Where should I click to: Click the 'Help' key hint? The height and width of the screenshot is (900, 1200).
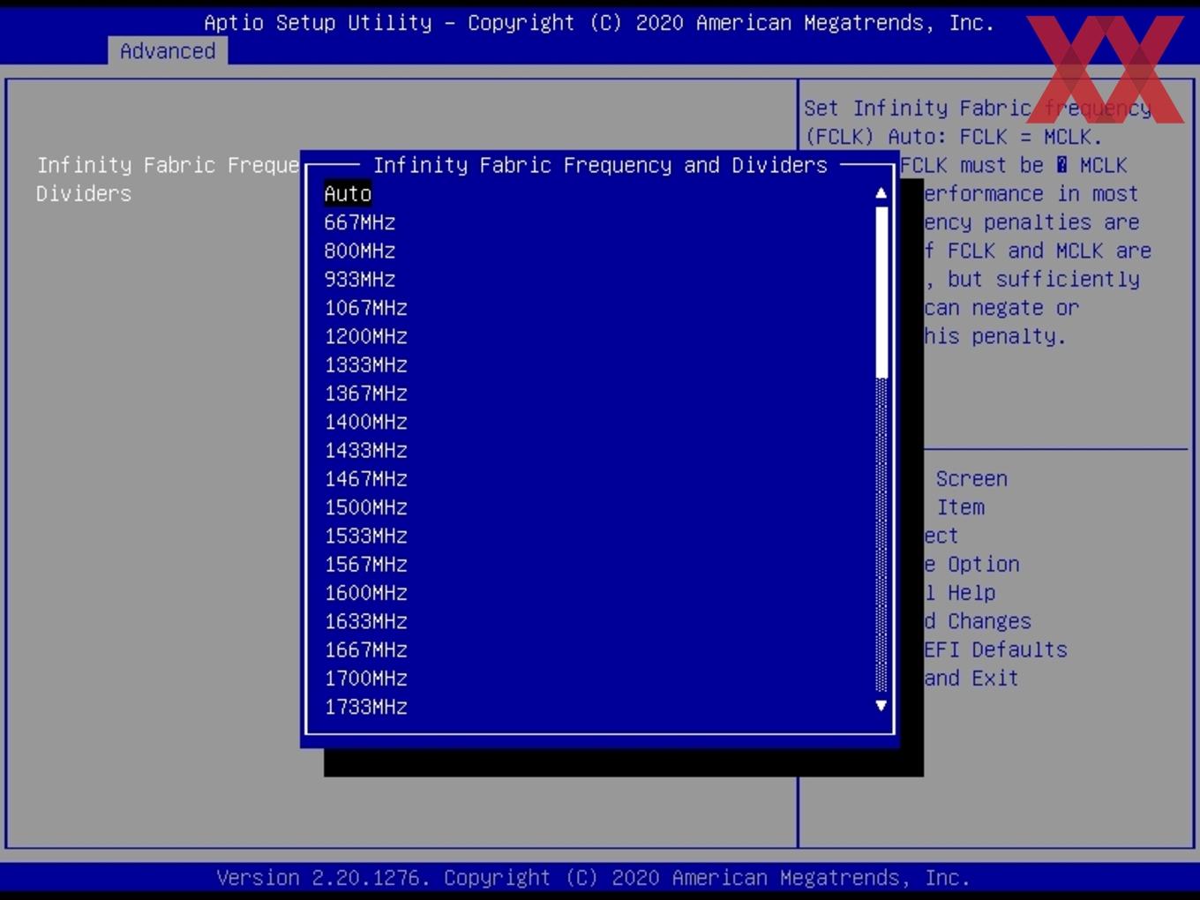971,593
